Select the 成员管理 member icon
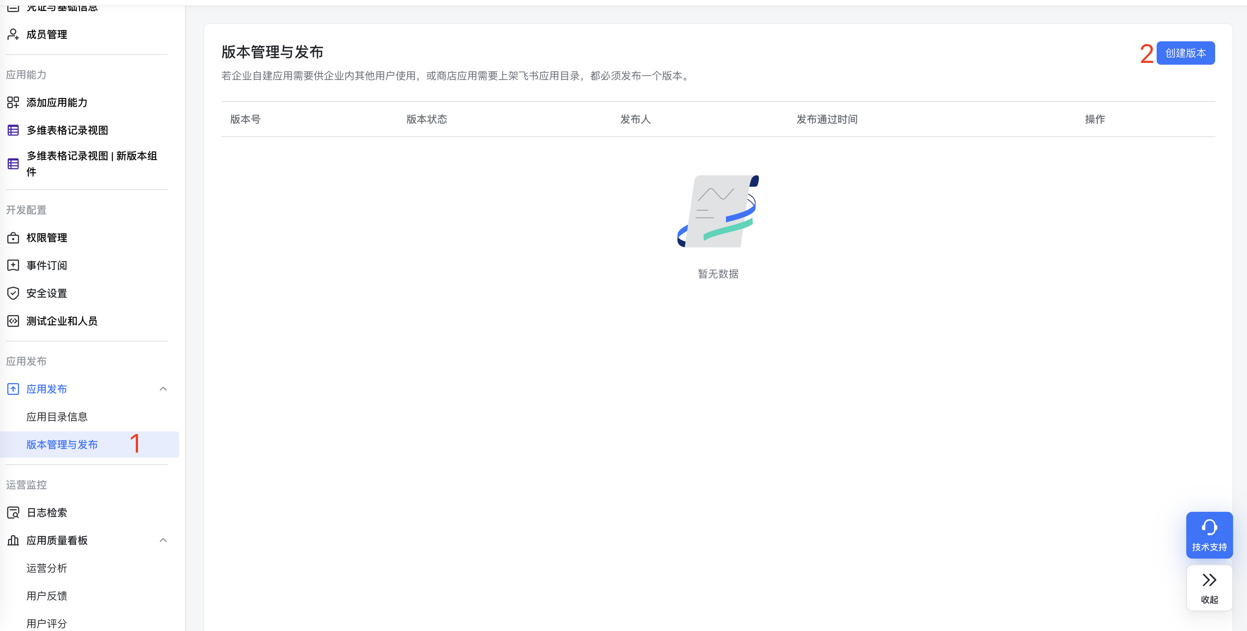This screenshot has width=1247, height=631. coord(12,34)
